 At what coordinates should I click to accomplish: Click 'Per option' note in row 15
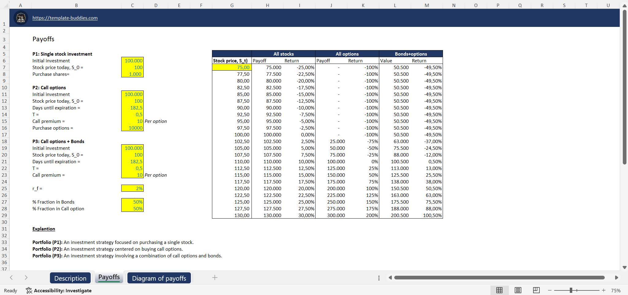point(156,121)
